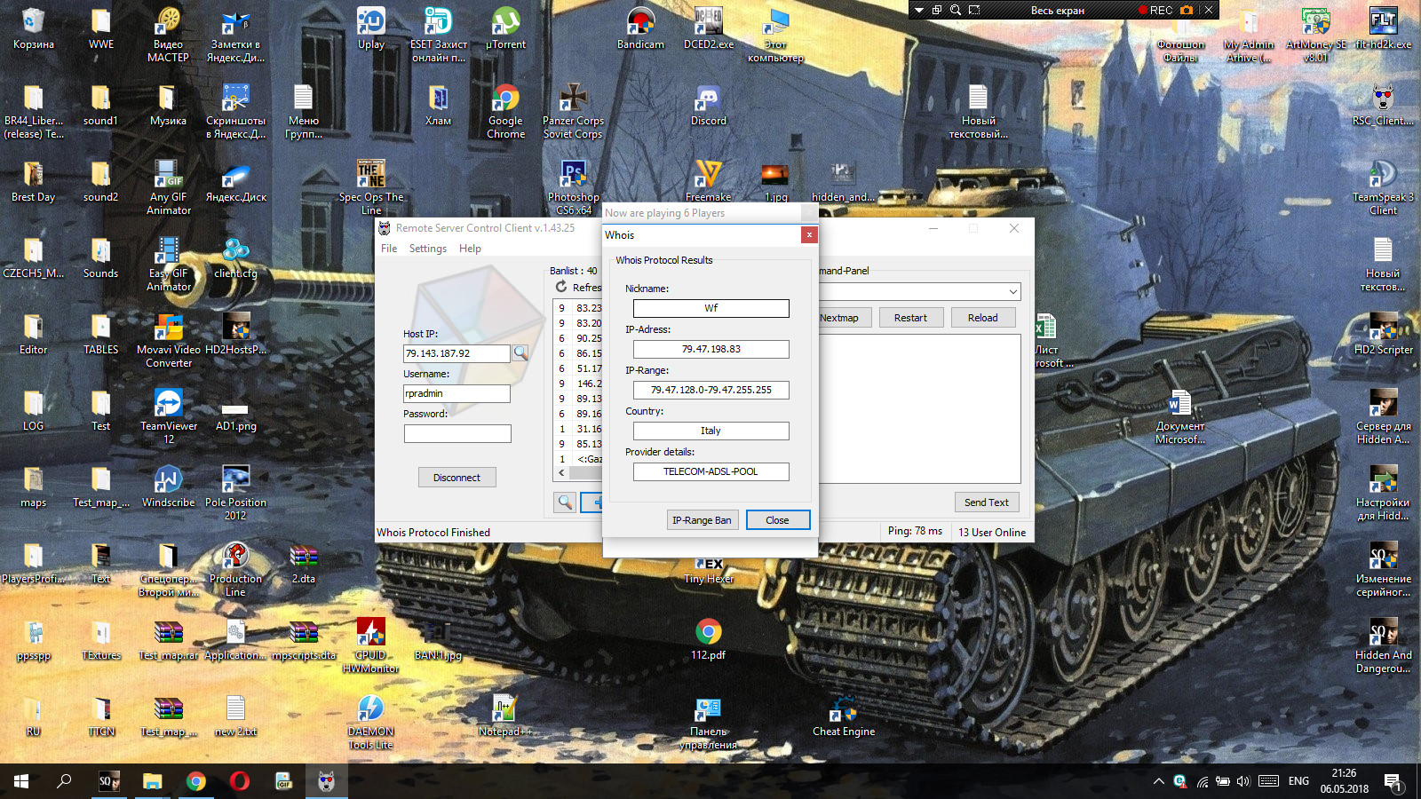Screen dimensions: 1421x799
Task: Open the Bandicam desktop icon
Action: tap(641, 29)
